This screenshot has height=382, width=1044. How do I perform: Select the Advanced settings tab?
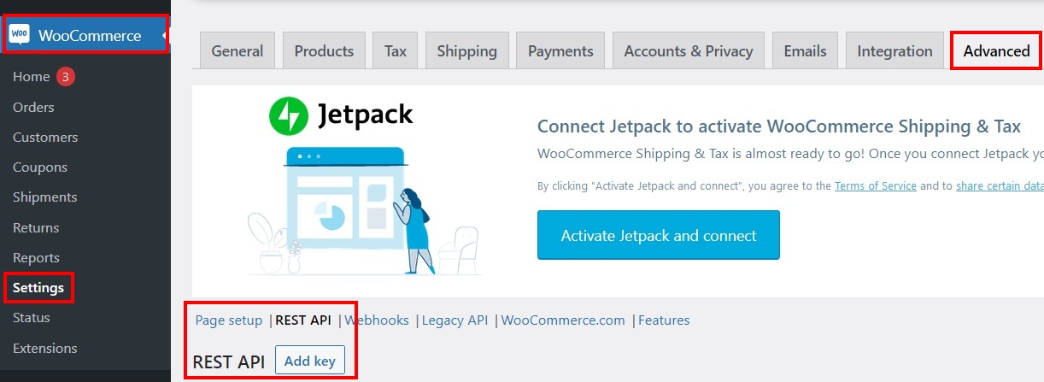(996, 51)
